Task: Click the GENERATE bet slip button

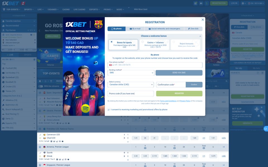Action: 248,123
